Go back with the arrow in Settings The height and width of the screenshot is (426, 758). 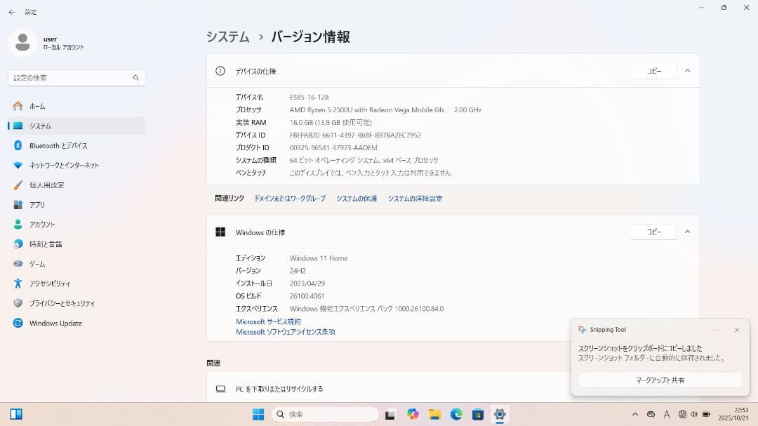12,12
